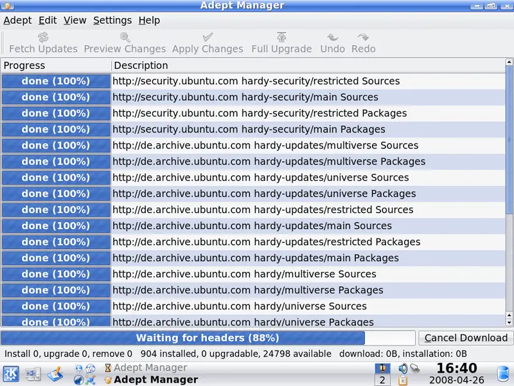Switch to virtual desktop 1 in pager
Image resolution: width=514 pixels, height=386 pixels.
pos(382,368)
